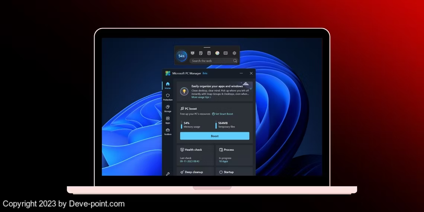Click the Deep cleanup broom icon

coord(182,172)
